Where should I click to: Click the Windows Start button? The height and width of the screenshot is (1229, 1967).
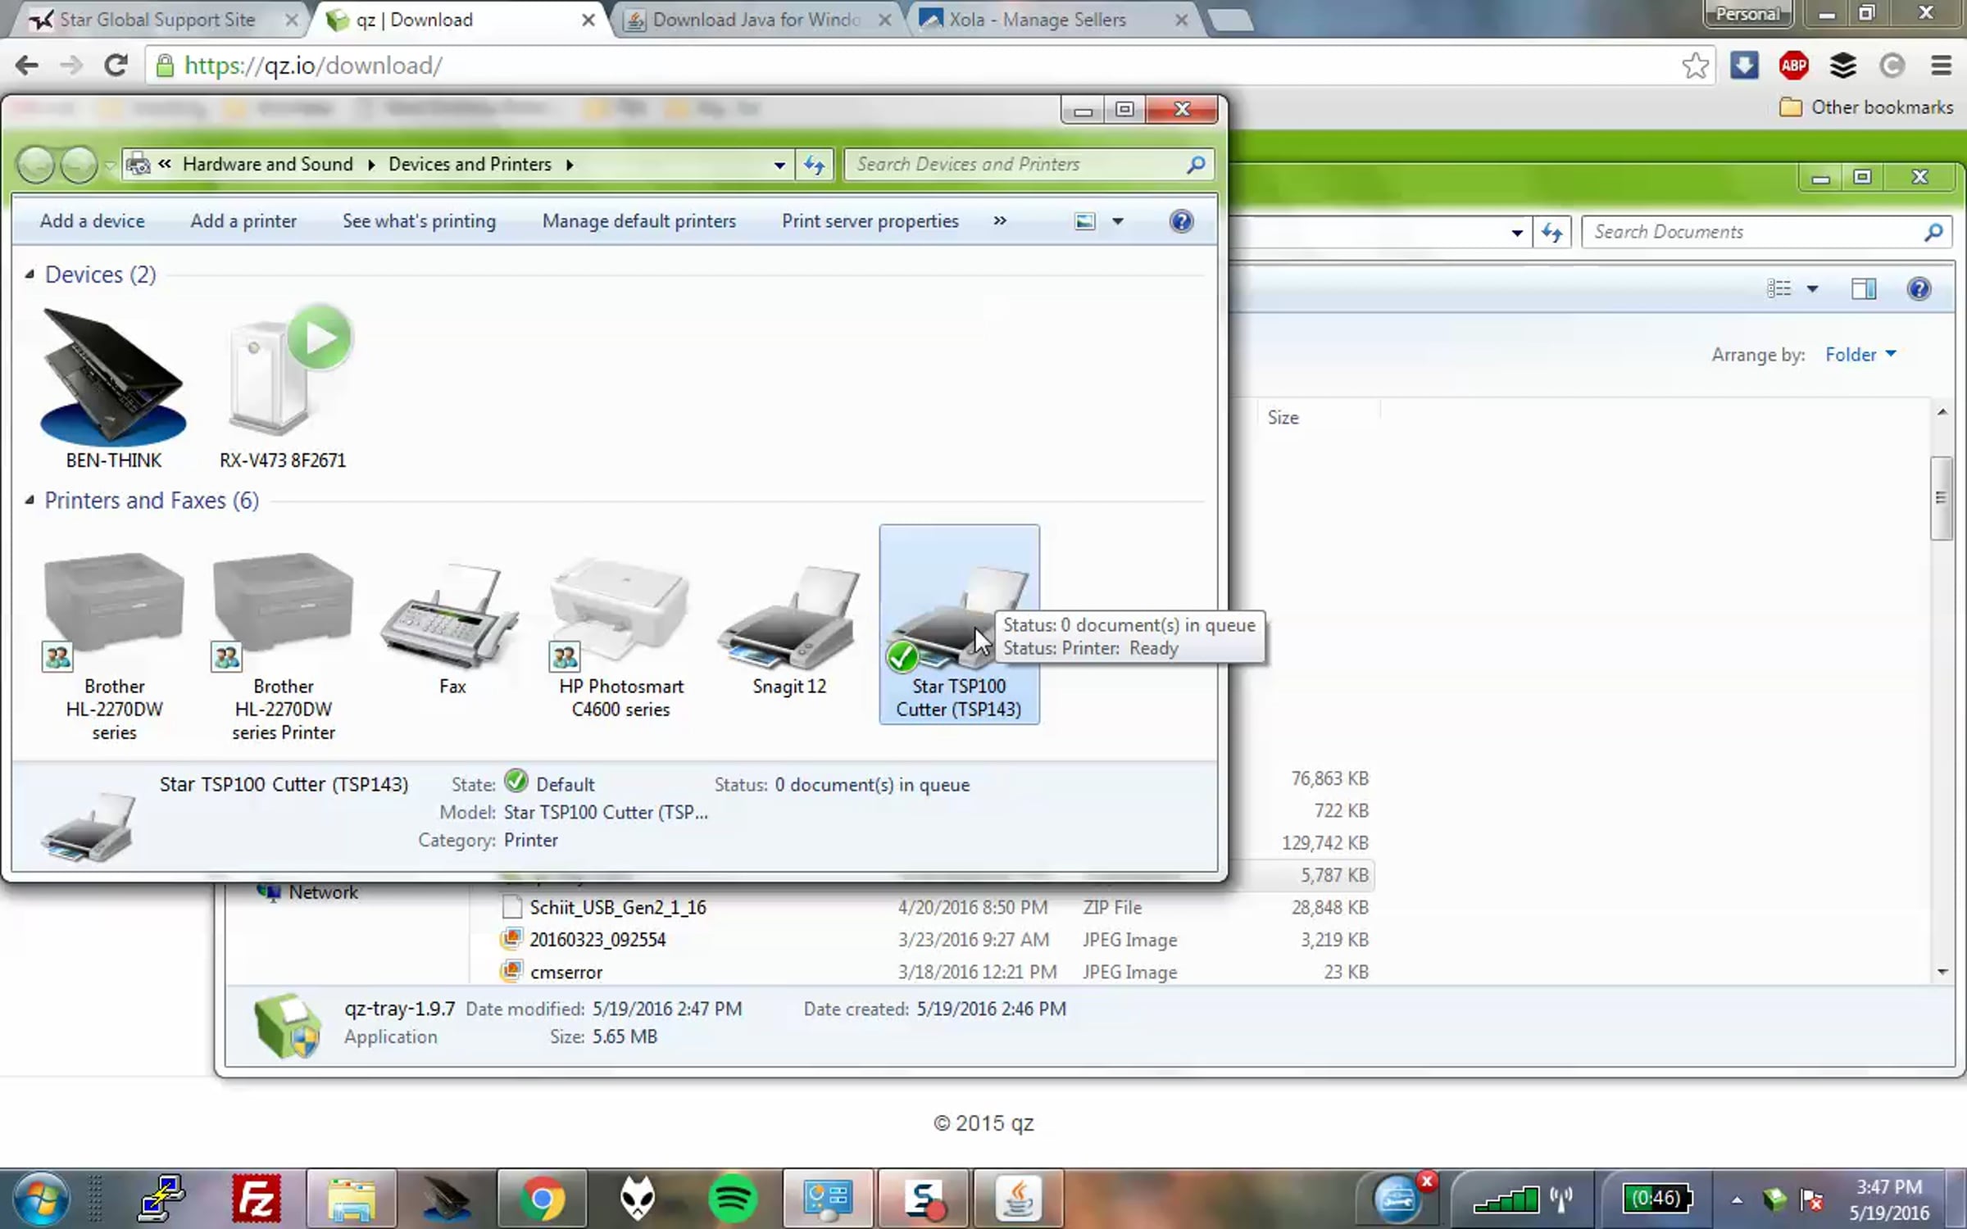41,1200
